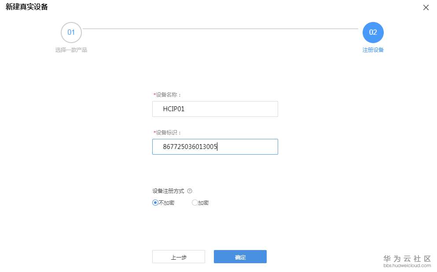Select the 不加密 radio option

point(155,203)
